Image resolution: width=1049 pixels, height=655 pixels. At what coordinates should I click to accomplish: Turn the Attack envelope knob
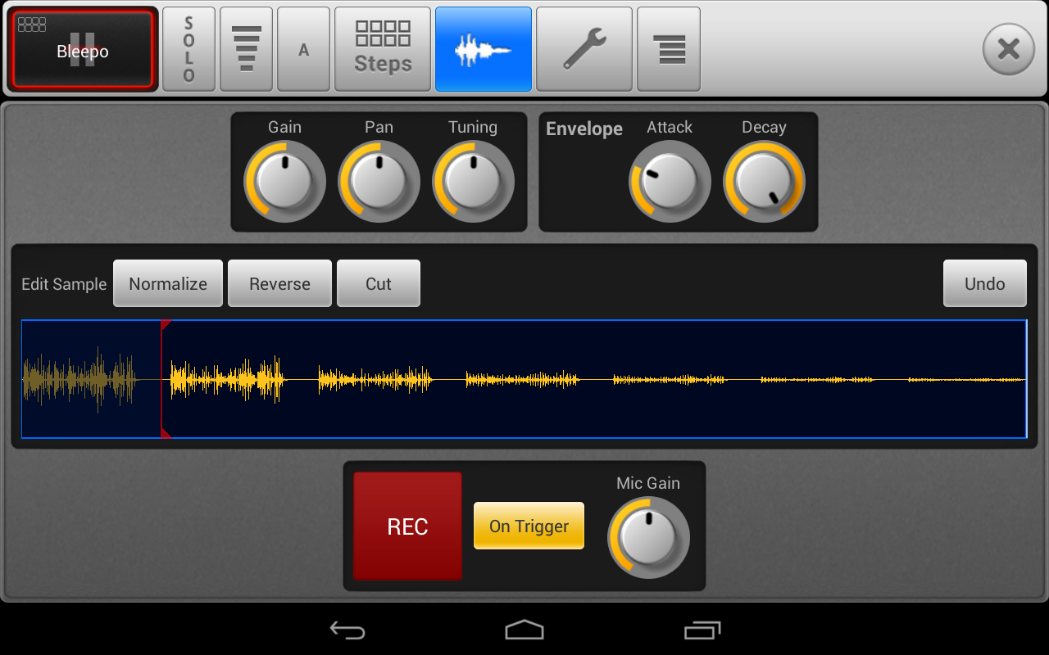(670, 180)
